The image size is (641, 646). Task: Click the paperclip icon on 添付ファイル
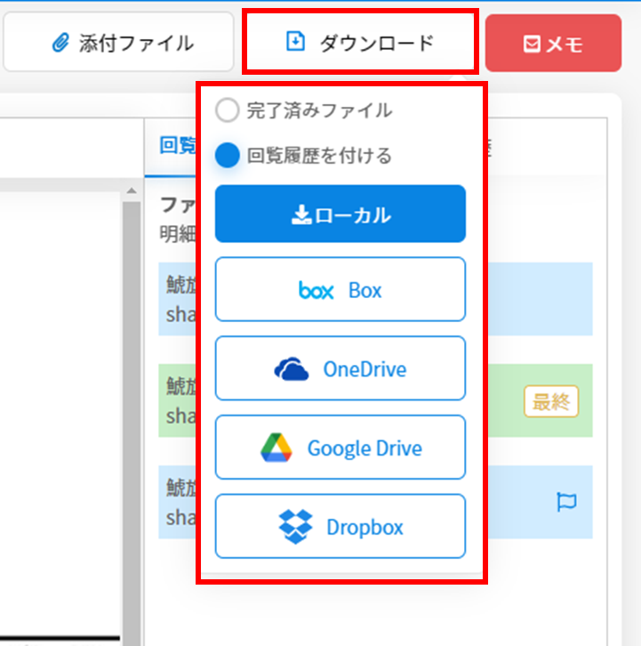click(60, 43)
